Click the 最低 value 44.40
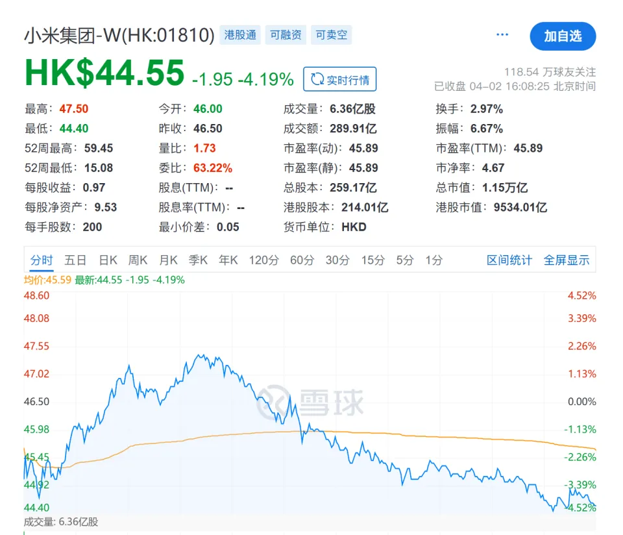 (x=74, y=129)
